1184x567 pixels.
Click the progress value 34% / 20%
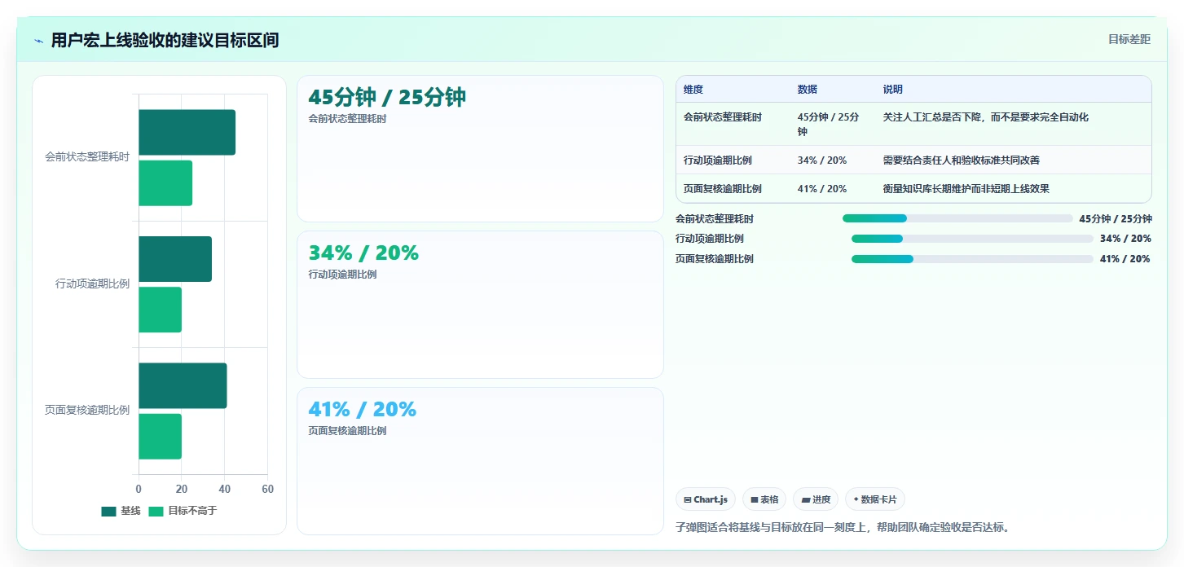point(1125,239)
